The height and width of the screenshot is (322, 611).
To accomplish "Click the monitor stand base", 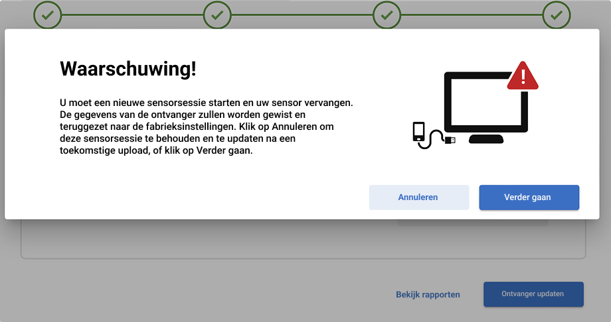I will coord(486,139).
